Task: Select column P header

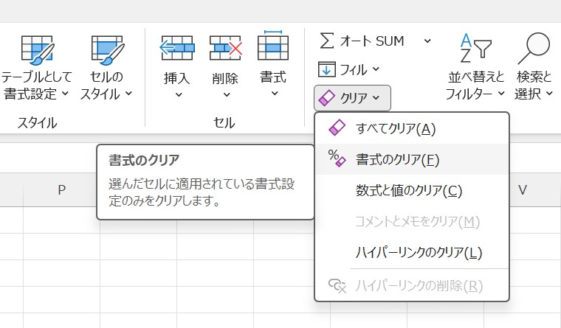Action: [62, 190]
